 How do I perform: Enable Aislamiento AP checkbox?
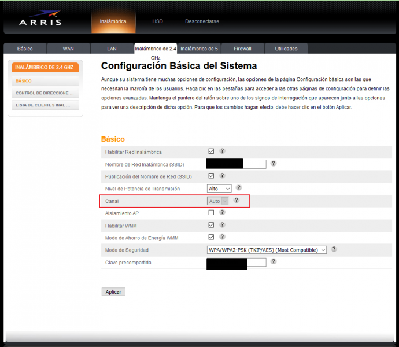coord(211,212)
